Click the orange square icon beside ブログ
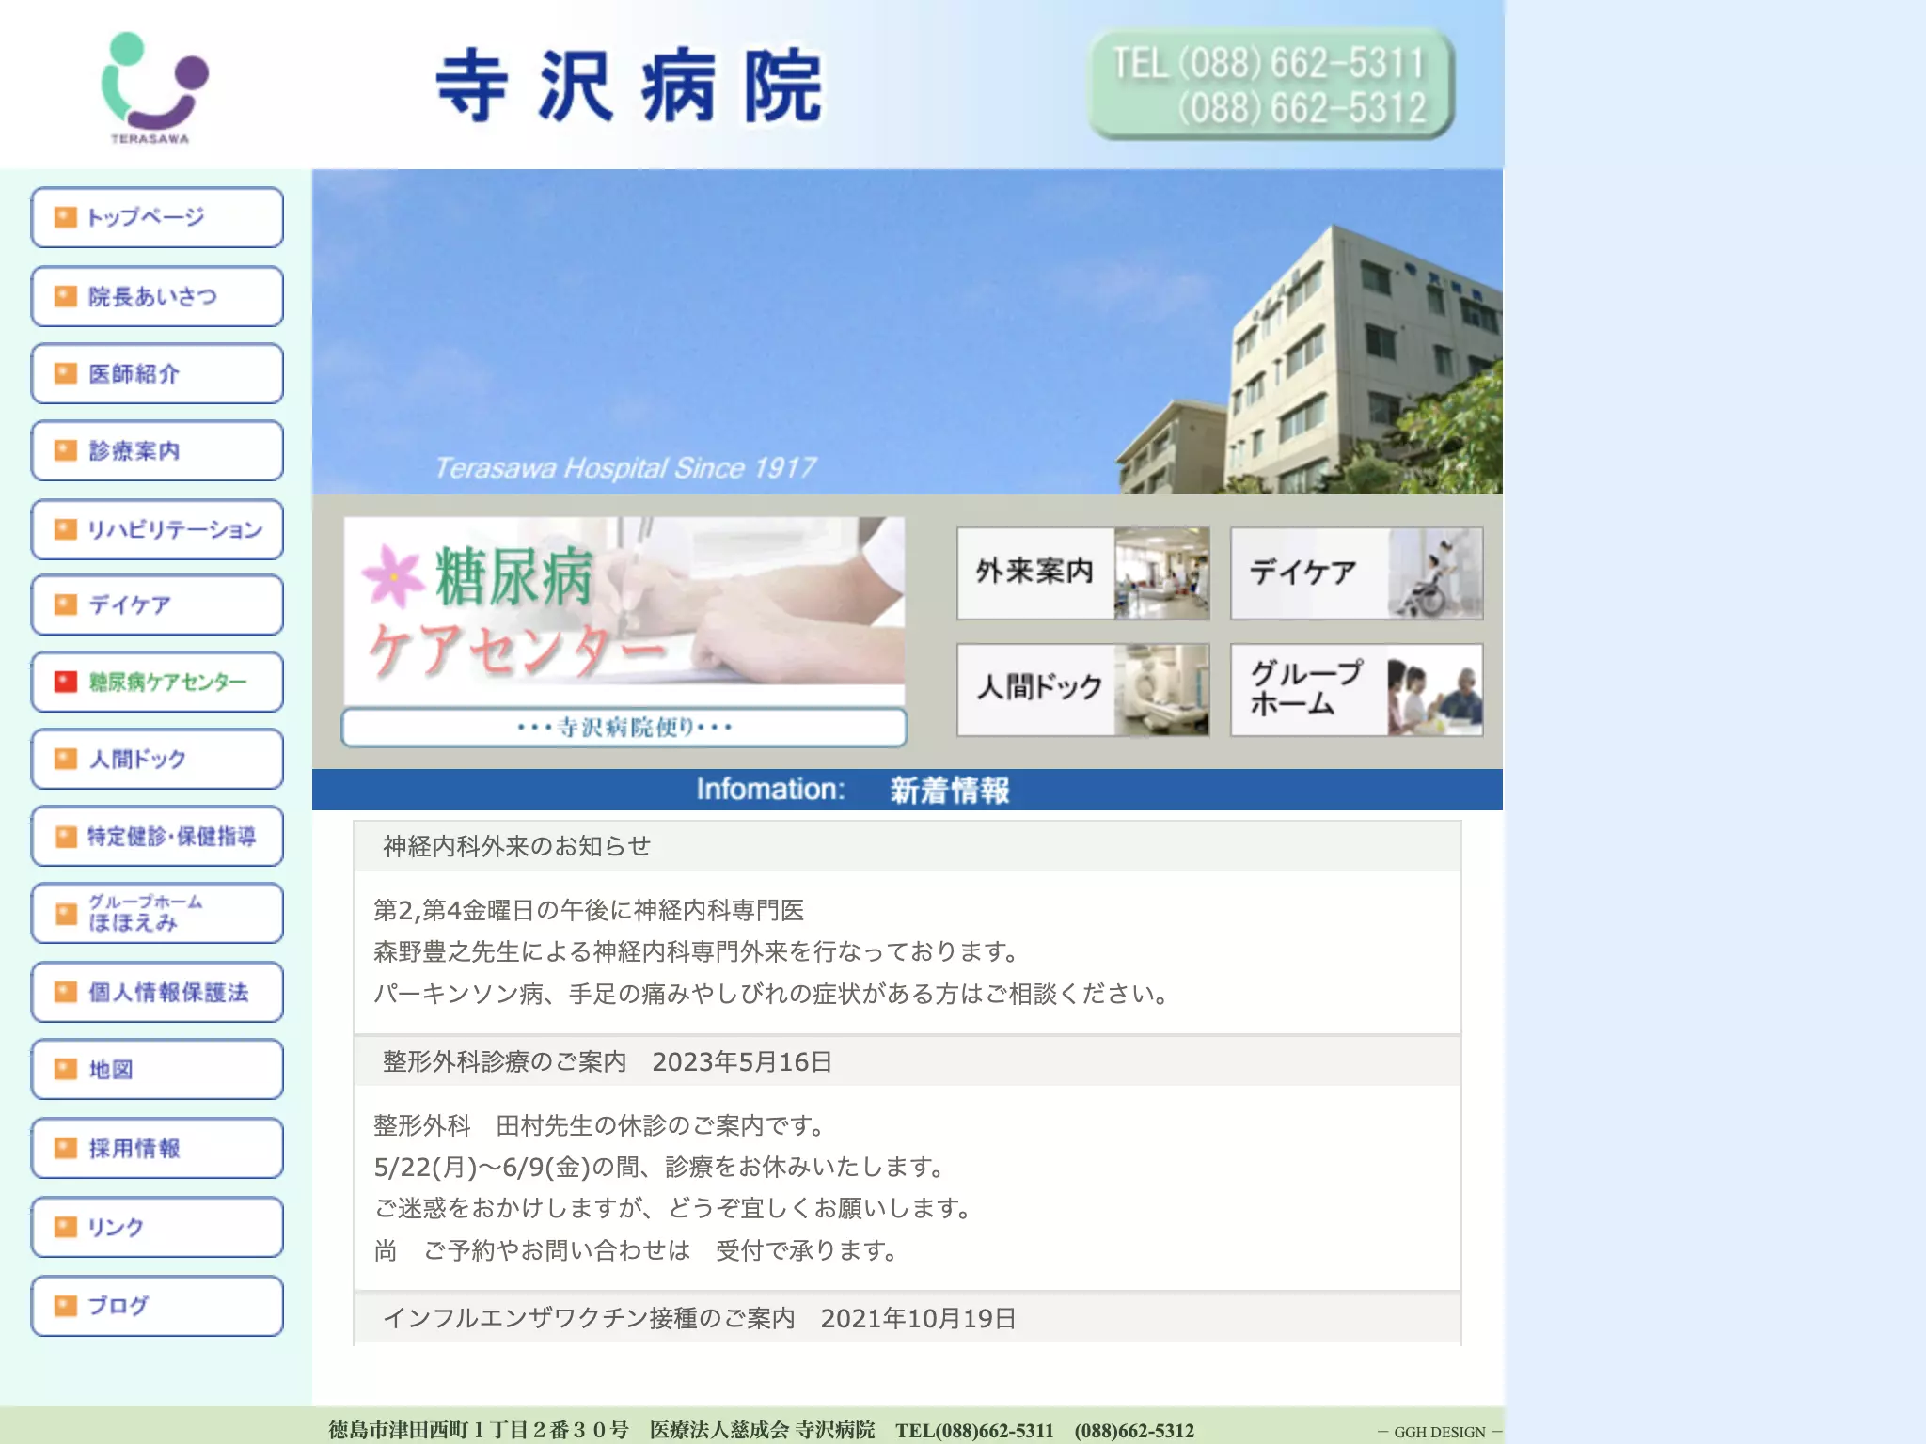Screen dimensions: 1926x1444 pyautogui.click(x=65, y=1306)
